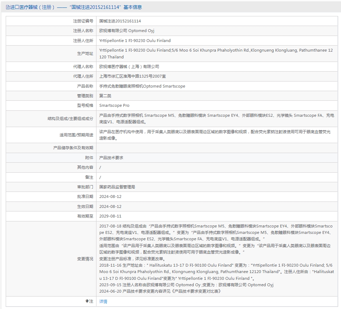Click the '结构及组成/主要组成成分' row label

click(70, 119)
